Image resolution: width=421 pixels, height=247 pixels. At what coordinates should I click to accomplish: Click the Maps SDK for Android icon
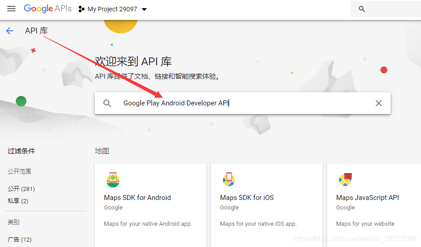pyautogui.click(x=113, y=180)
